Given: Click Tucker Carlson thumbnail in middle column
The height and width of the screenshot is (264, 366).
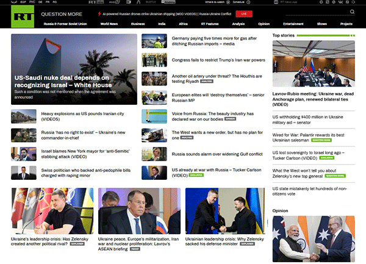Looking at the screenshot, I should pyautogui.click(x=154, y=173).
